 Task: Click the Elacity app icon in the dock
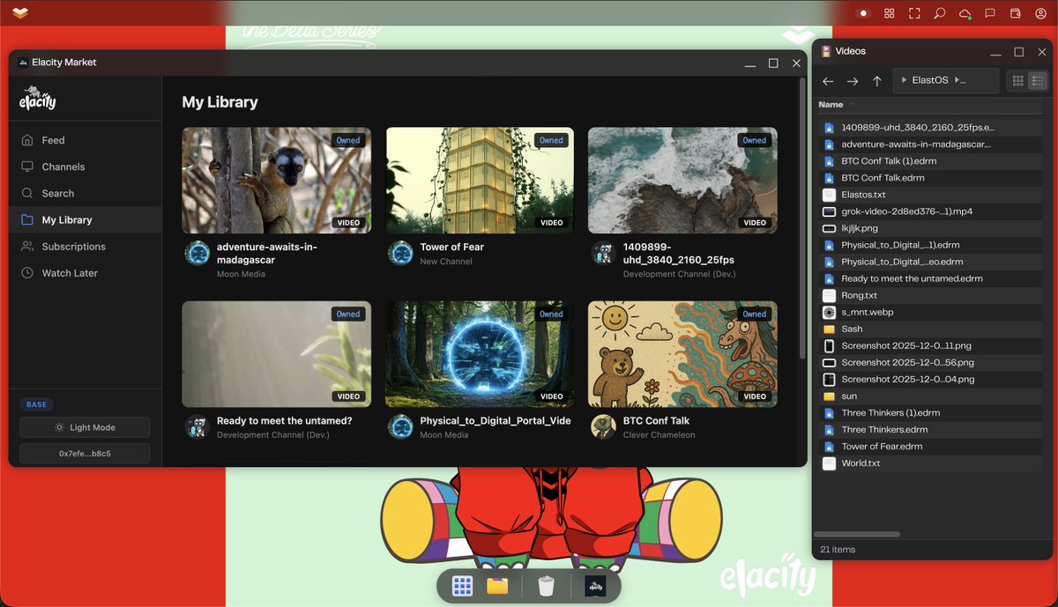tap(595, 586)
